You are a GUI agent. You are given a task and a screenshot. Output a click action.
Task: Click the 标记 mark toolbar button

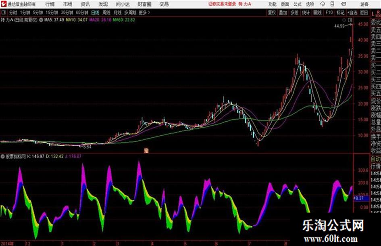click(x=340, y=13)
